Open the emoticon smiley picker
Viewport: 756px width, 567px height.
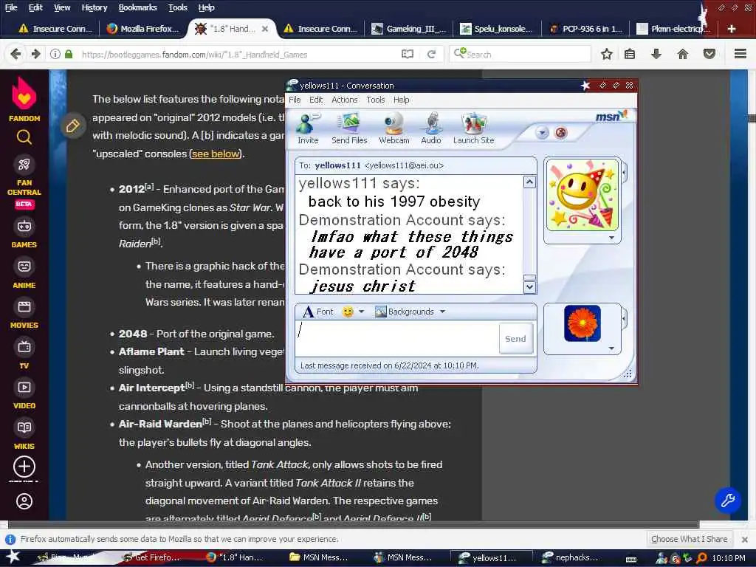(x=348, y=312)
